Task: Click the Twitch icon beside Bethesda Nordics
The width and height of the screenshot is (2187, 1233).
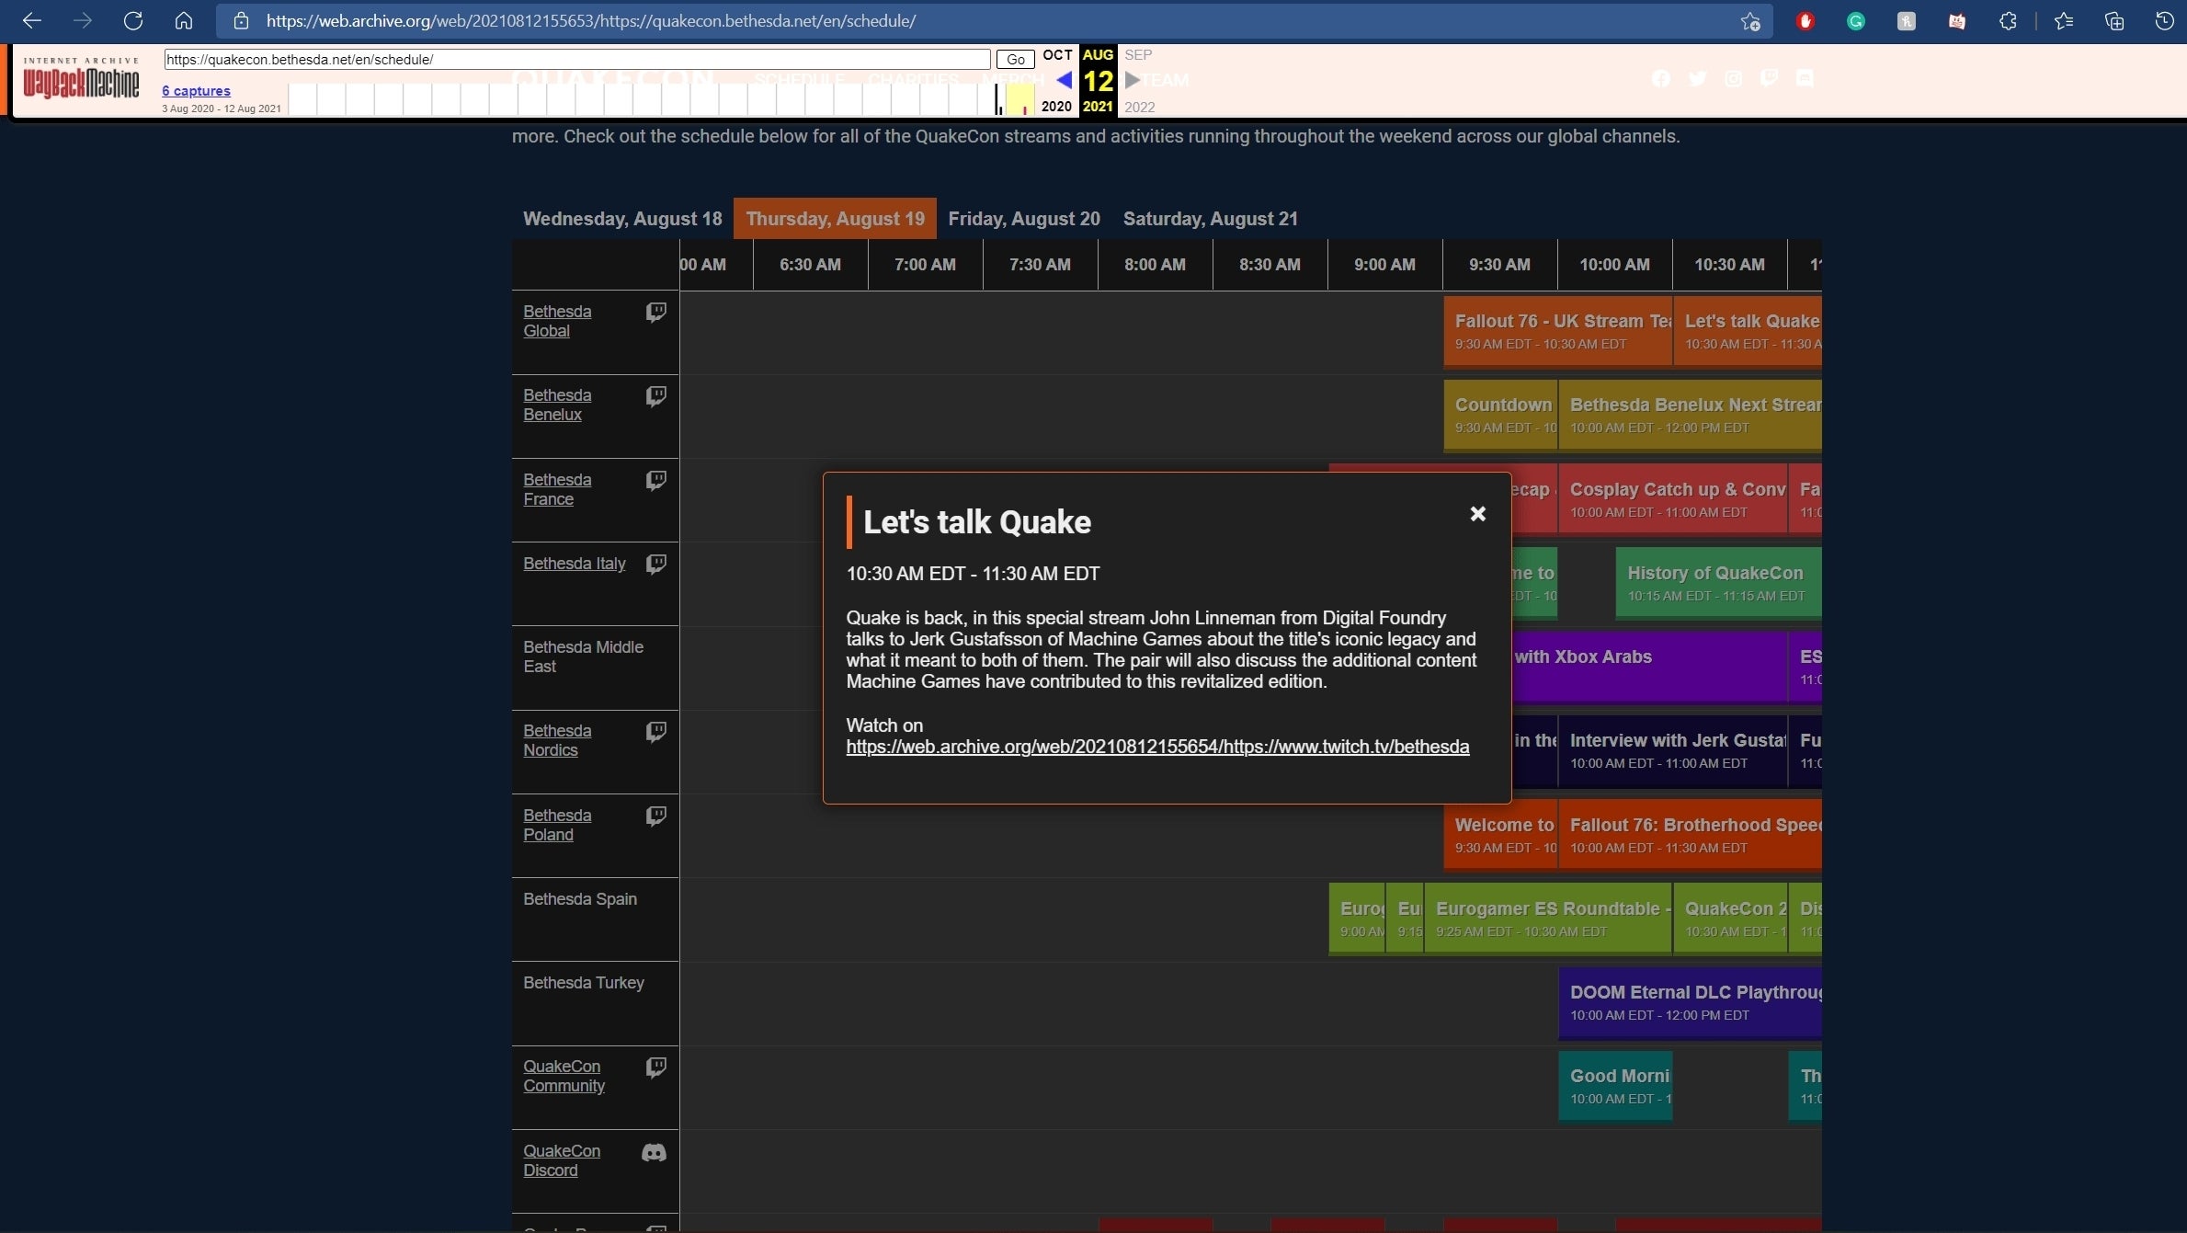Action: (x=655, y=732)
